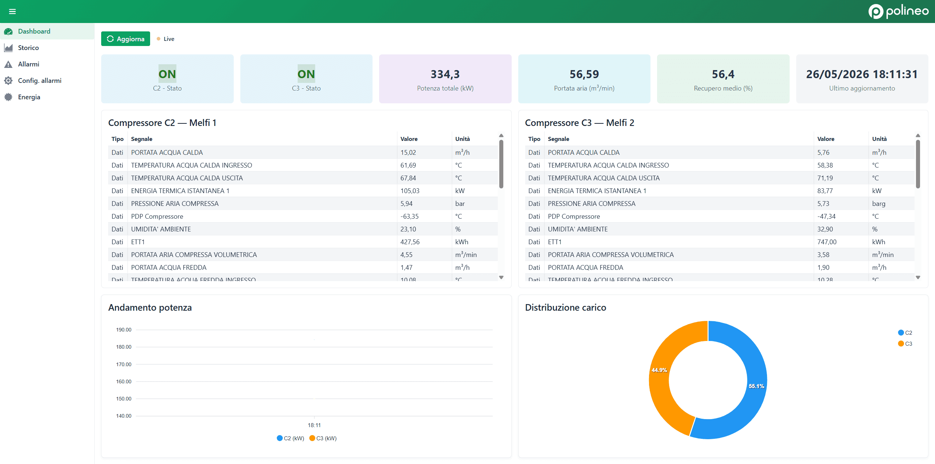Select the Portata aria 56,59 card
This screenshot has height=464, width=935.
coord(584,79)
